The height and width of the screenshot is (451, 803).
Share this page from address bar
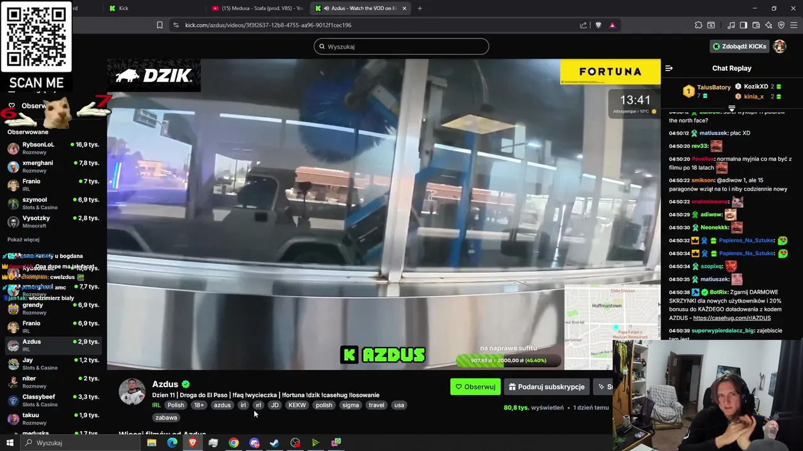(x=583, y=25)
